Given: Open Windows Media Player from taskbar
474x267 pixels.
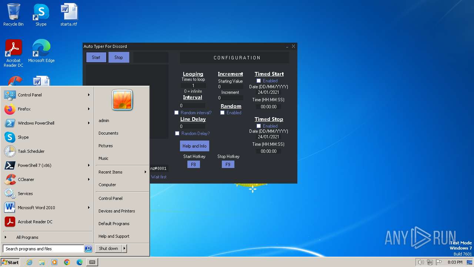Looking at the screenshot, I should tap(54, 262).
